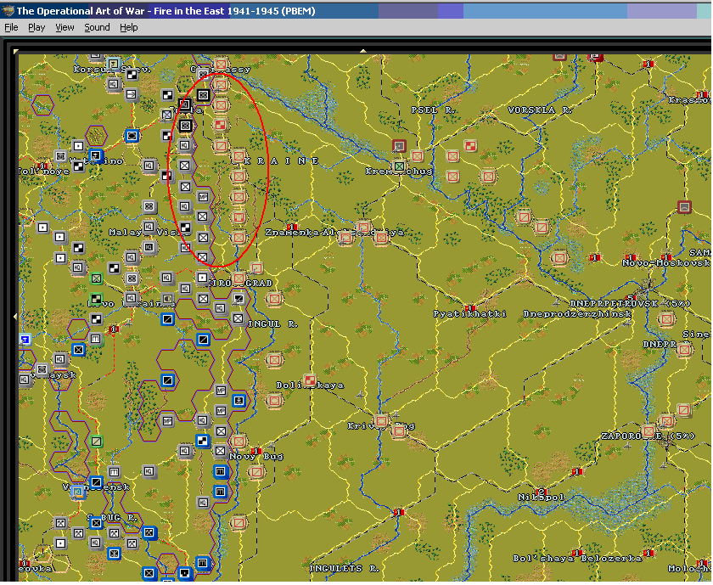Click the PSEL R. river label

tap(433, 110)
